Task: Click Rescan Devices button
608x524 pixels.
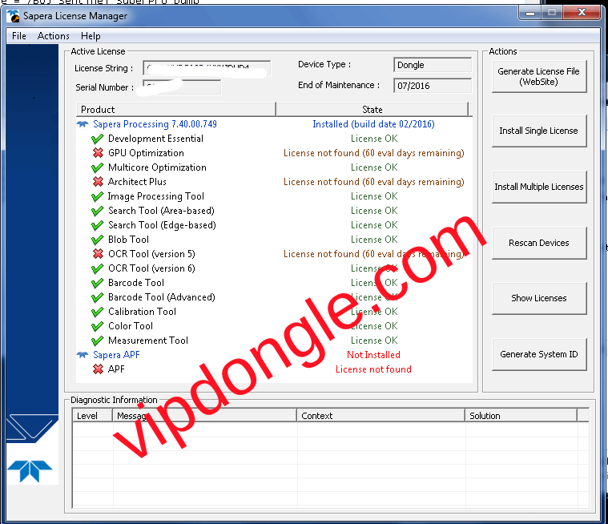Action: [x=539, y=243]
